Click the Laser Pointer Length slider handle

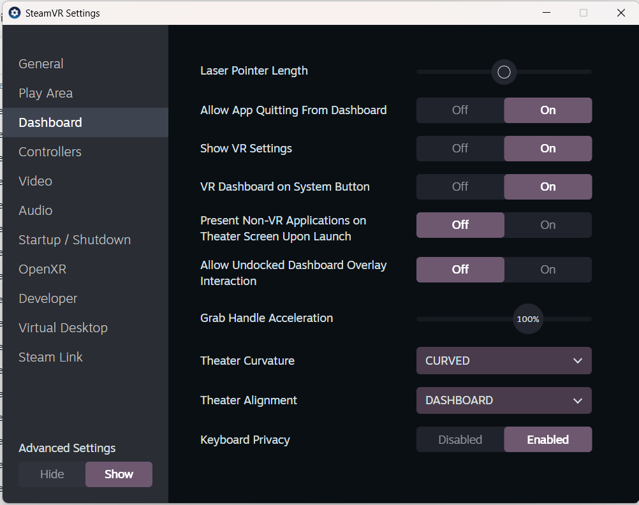point(504,72)
